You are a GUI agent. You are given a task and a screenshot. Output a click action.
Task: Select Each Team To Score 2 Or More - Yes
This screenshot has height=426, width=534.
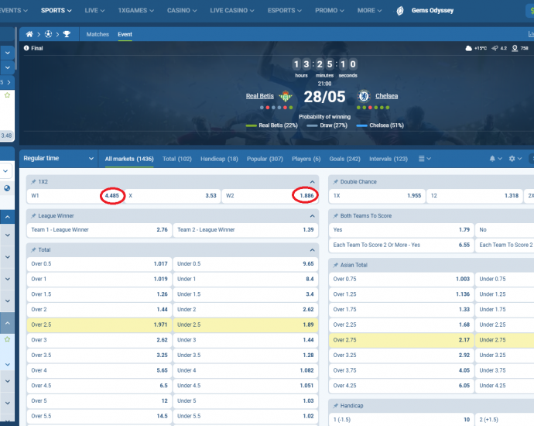click(401, 245)
